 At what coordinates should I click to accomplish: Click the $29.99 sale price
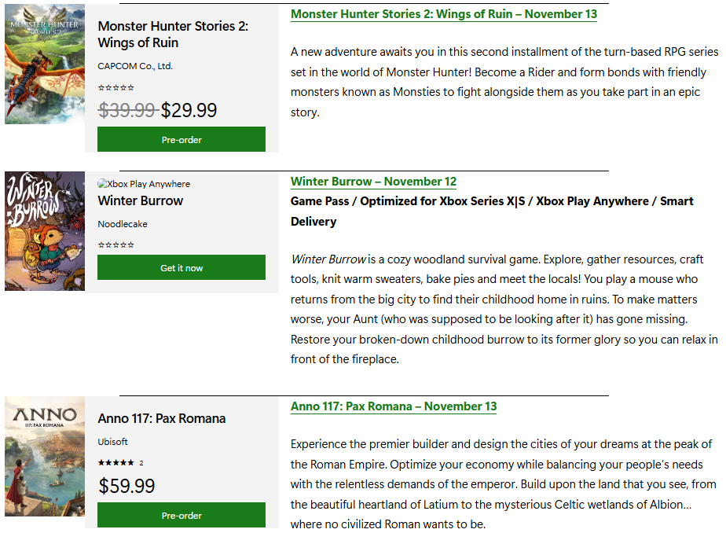(189, 111)
